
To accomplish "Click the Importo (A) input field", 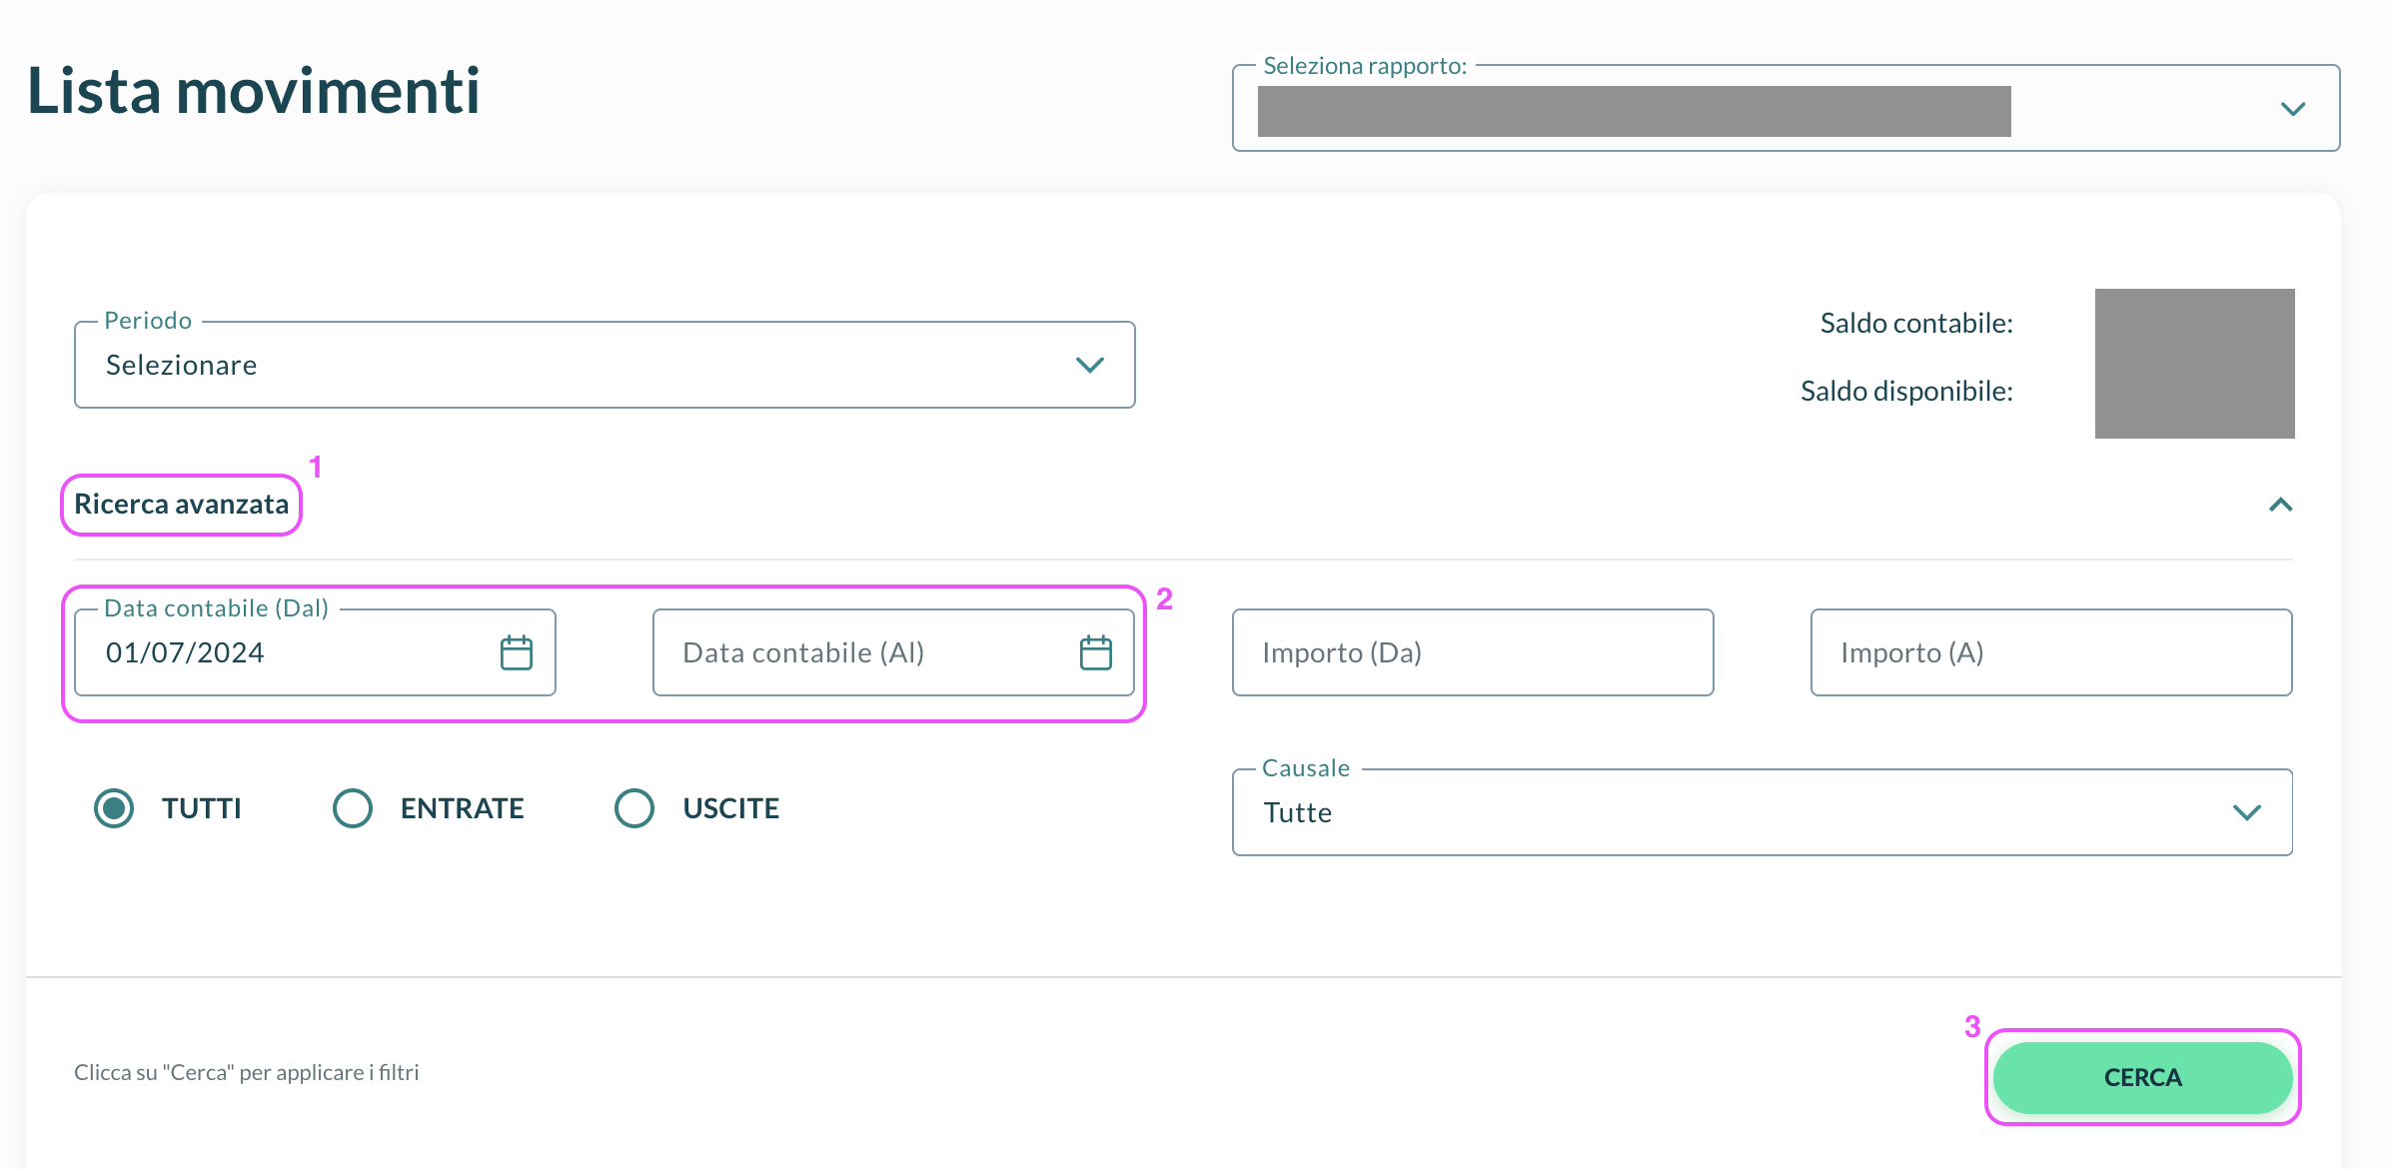I will click(2051, 652).
